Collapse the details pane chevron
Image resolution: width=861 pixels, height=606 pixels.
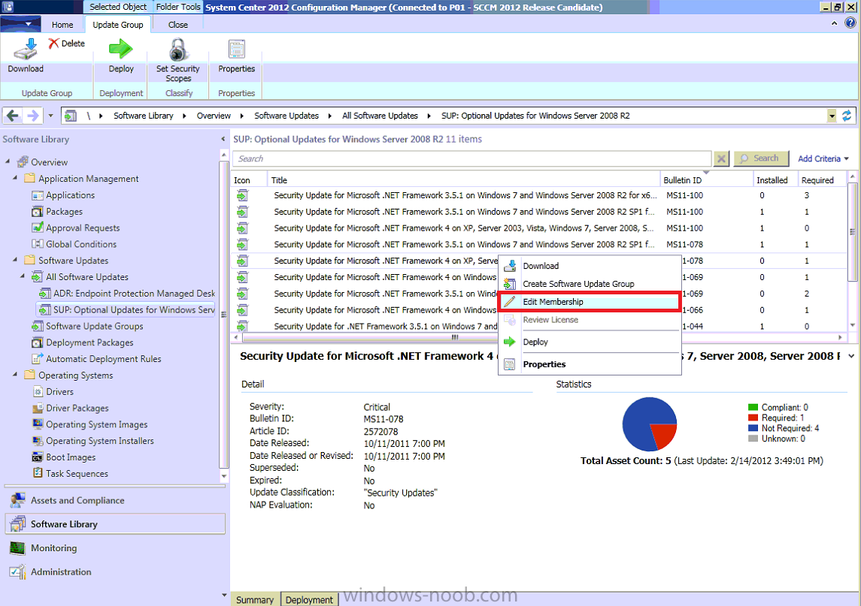[x=851, y=356]
